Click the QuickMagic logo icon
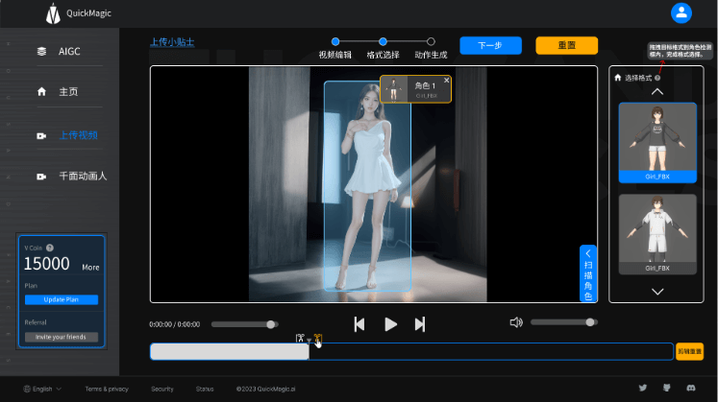Image resolution: width=718 pixels, height=402 pixels. coord(53,13)
